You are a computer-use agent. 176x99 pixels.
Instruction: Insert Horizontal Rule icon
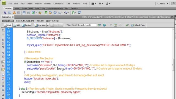(19, 13)
